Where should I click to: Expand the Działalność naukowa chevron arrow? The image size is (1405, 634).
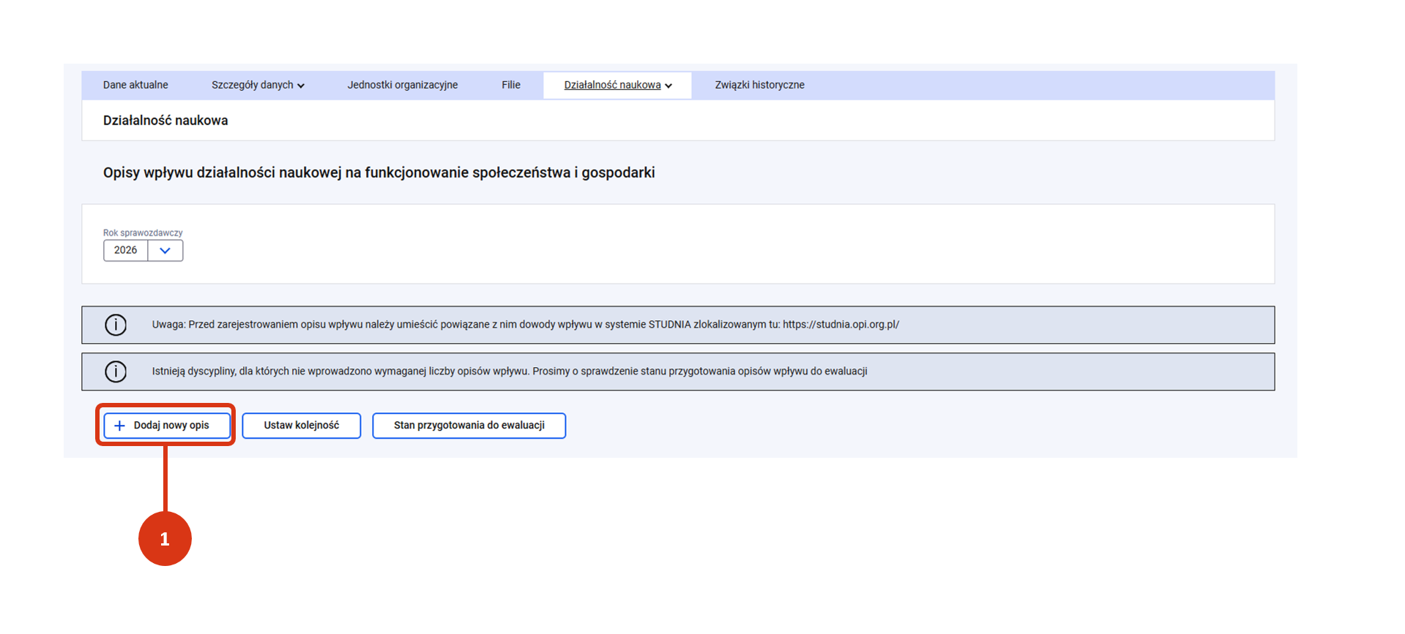click(x=668, y=86)
